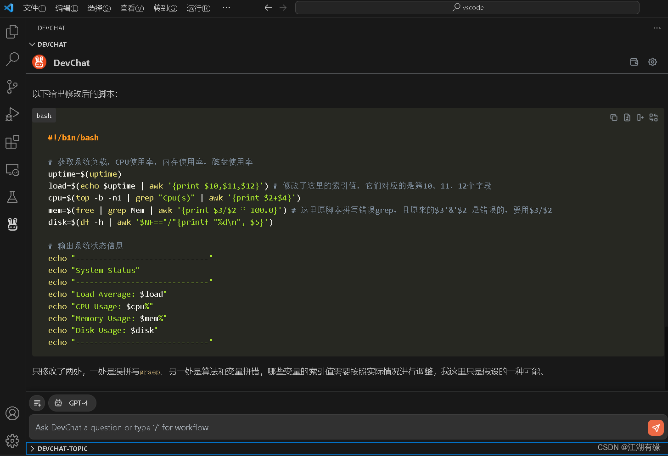668x456 pixels.
Task: Click the echo "Disk Usage: $disk" line
Action: (x=103, y=330)
